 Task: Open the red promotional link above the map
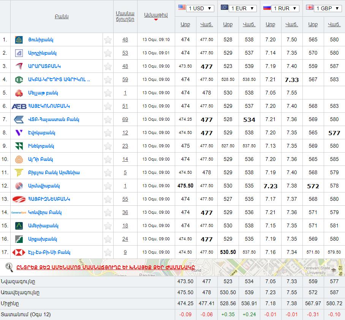pyautogui.click(x=105, y=267)
